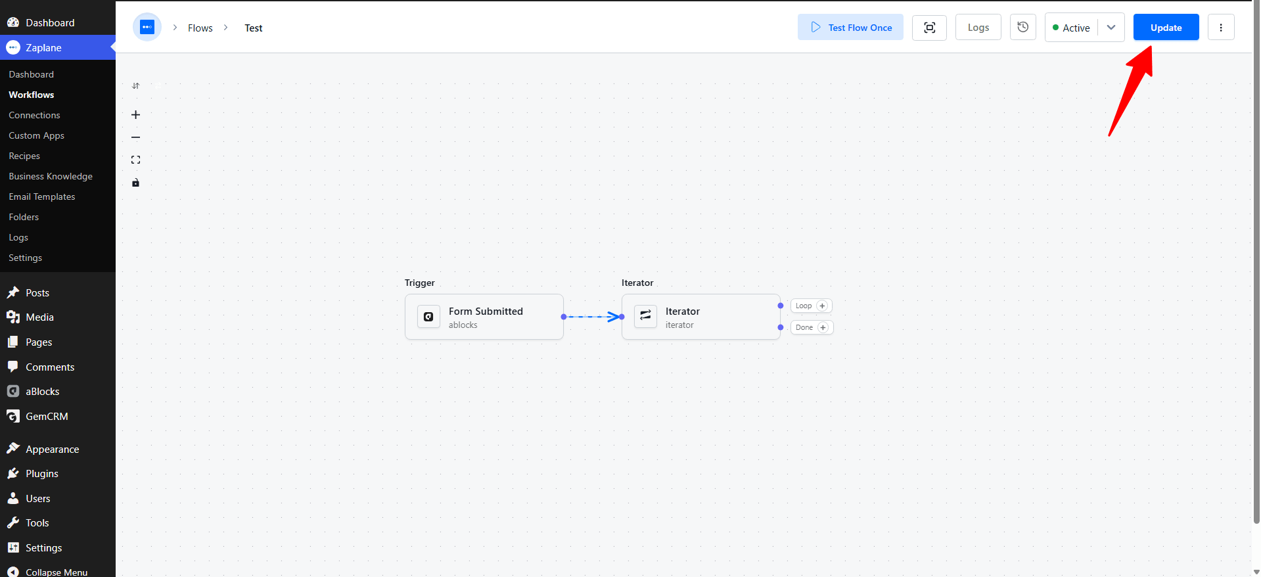Open Custom Apps submenu item
The image size is (1261, 577).
(58, 135)
